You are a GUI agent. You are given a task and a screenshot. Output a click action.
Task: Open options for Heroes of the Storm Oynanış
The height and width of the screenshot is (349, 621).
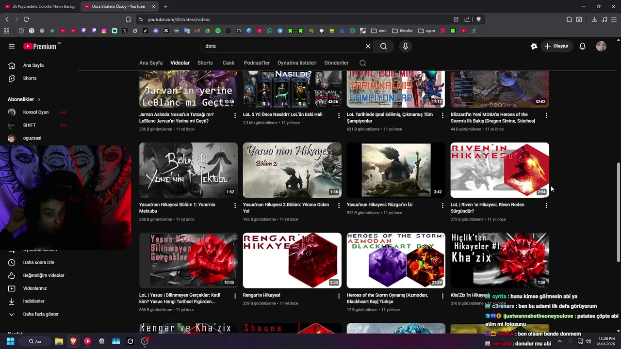pos(442,296)
